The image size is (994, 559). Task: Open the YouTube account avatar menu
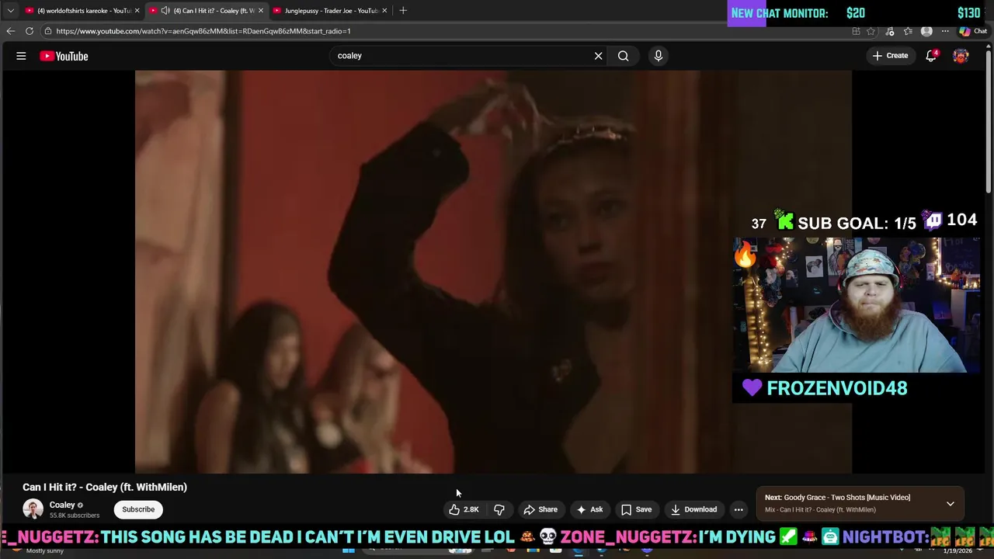[961, 56]
